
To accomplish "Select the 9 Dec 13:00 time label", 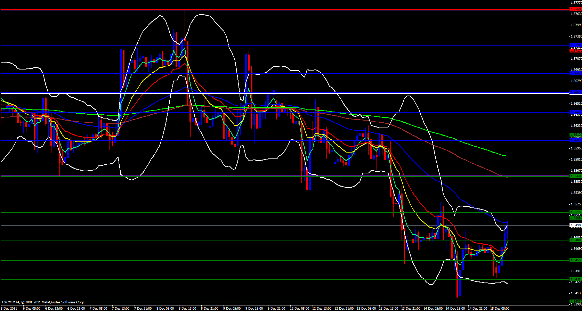I will click(x=254, y=308).
